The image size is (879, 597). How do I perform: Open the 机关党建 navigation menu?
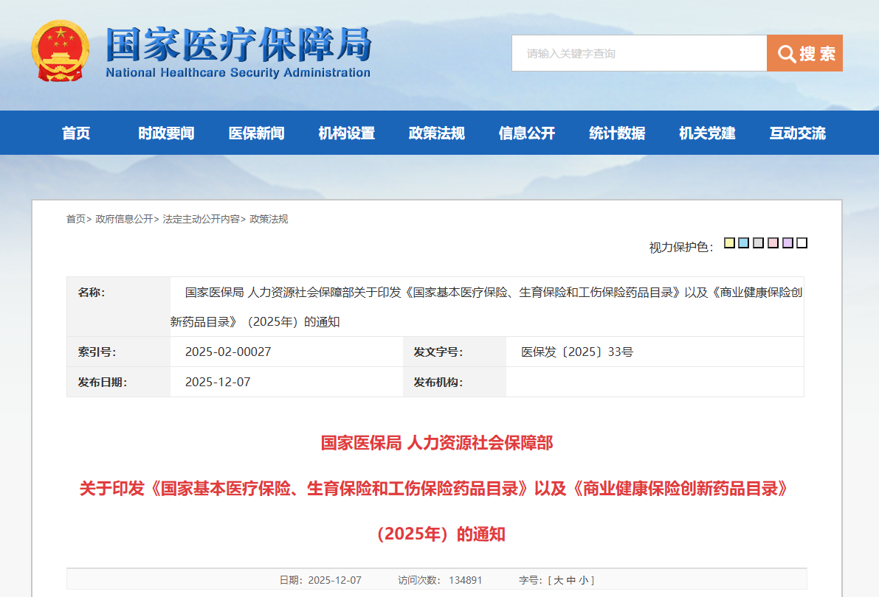706,133
